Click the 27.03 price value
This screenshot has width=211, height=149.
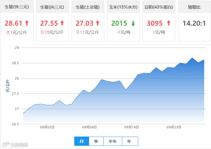pos(85,23)
